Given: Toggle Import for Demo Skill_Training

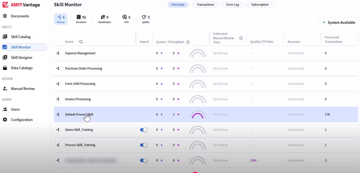Looking at the screenshot, I should pos(143,130).
